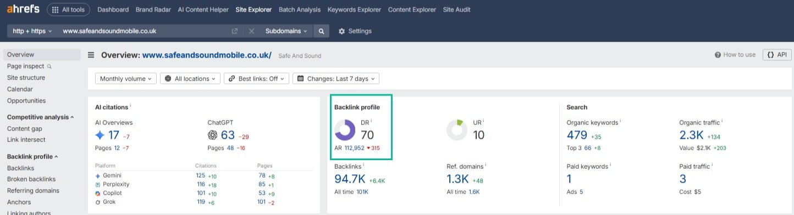794x215 pixels.
Task: Open Site structure in the sidebar
Action: 26,78
